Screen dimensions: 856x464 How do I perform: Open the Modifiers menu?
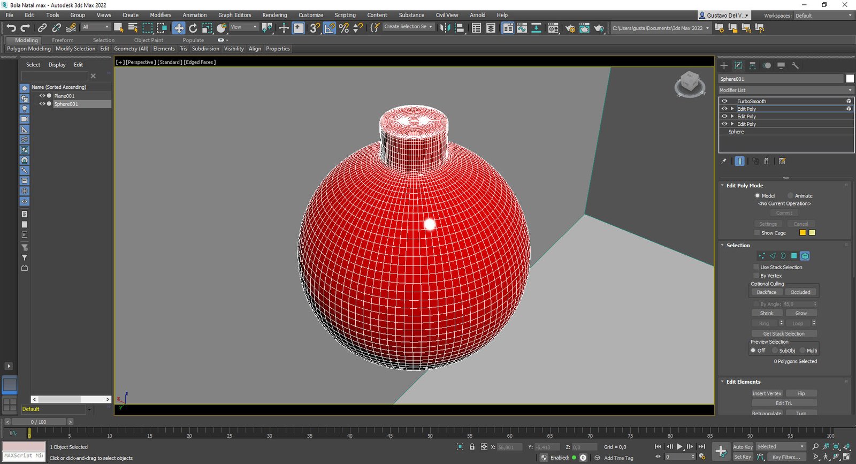click(x=160, y=15)
